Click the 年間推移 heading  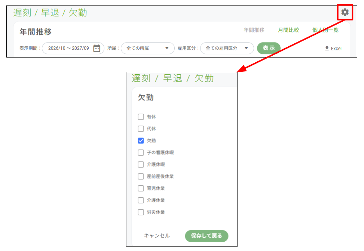tap(36, 32)
